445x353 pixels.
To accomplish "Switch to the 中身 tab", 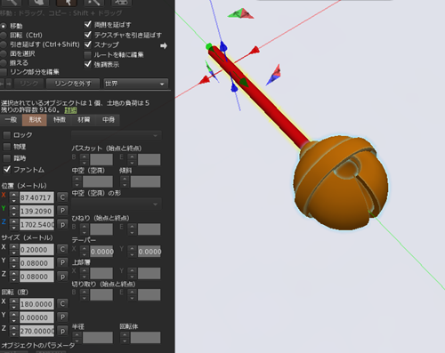I will click(109, 120).
